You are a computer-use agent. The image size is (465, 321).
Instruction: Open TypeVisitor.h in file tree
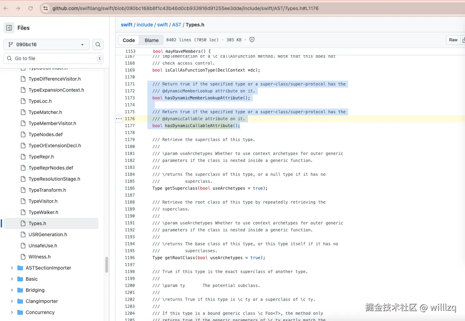pos(43,201)
